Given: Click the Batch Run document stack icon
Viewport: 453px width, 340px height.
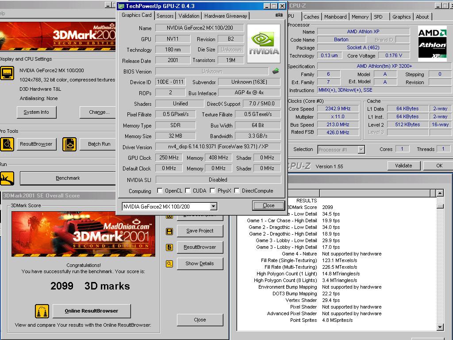Looking at the screenshot, I should point(69,144).
